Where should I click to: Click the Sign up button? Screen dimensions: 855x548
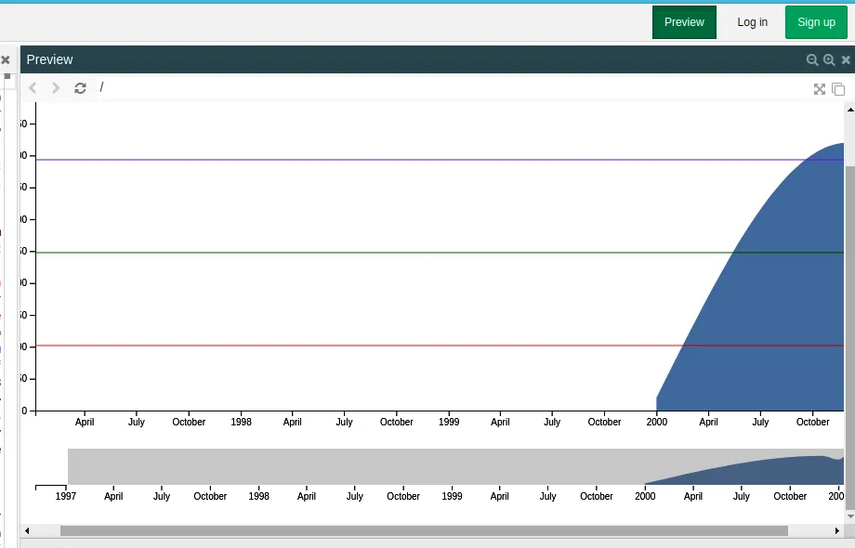coord(816,22)
